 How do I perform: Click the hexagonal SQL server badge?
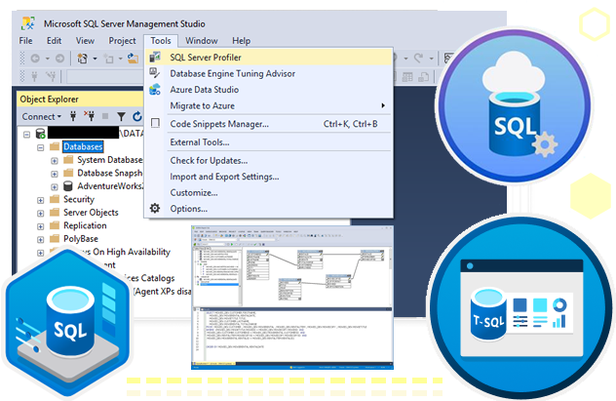pos(67,323)
